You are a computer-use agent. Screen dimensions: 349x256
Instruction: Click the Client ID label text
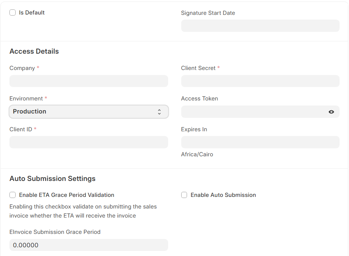[21, 129]
